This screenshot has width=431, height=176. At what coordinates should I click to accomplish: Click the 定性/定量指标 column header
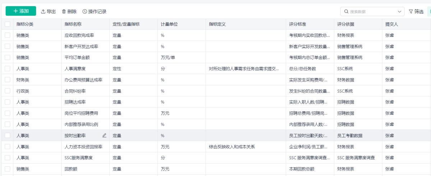126,24
